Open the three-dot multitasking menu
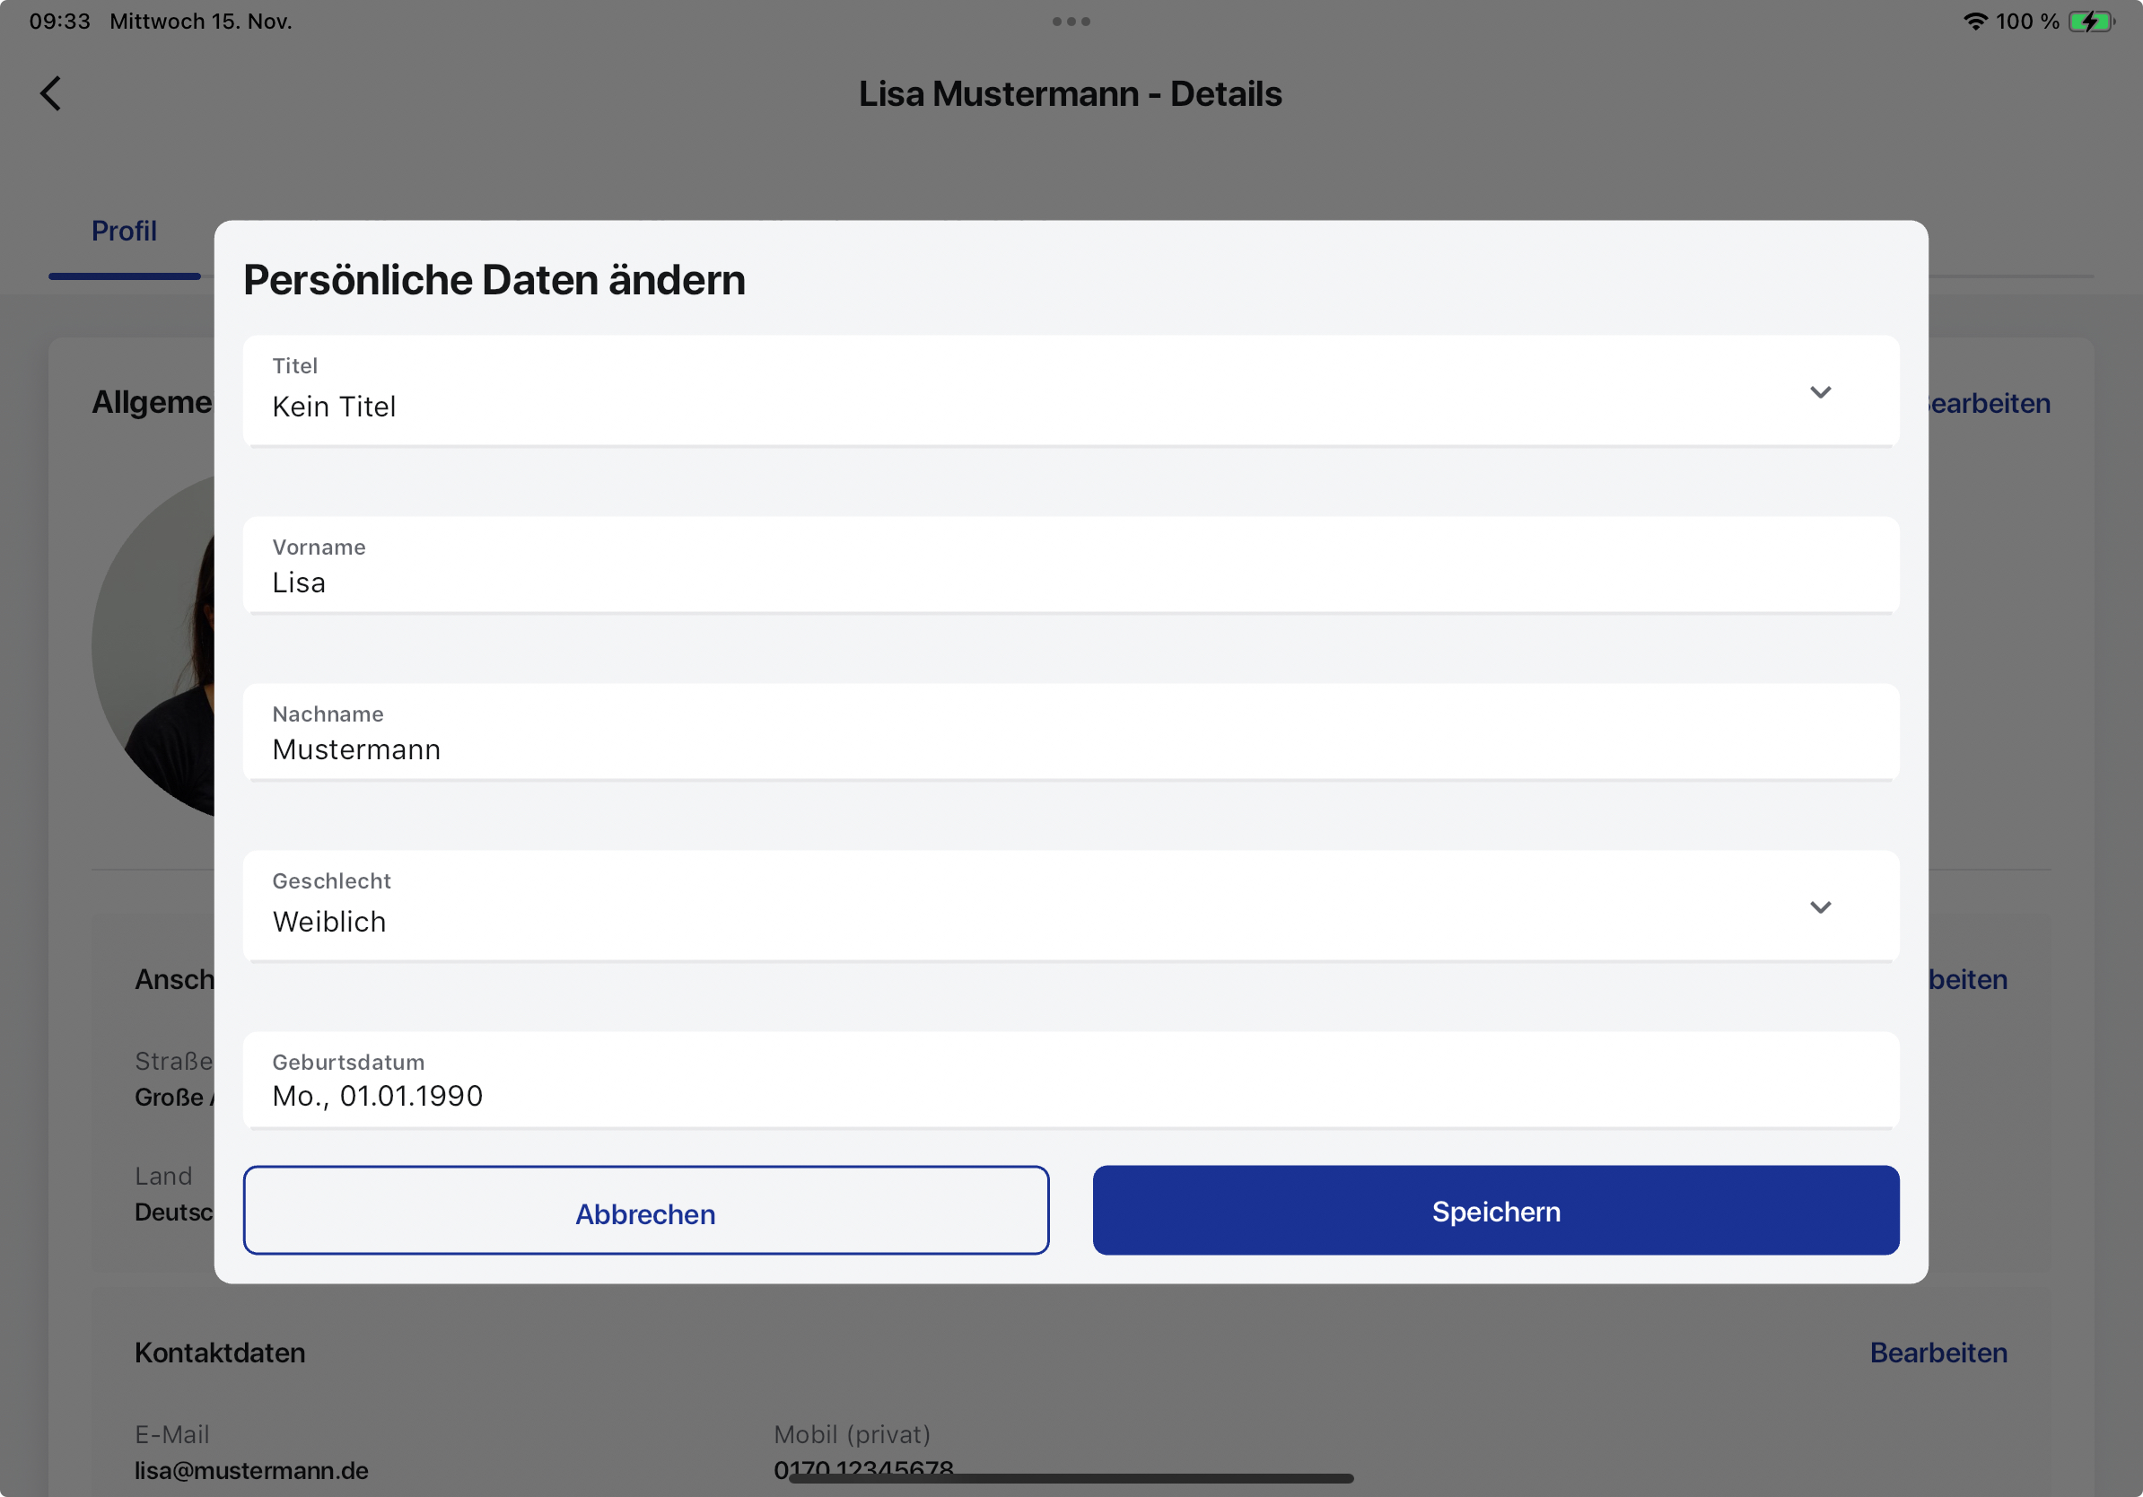Image resolution: width=2143 pixels, height=1497 pixels. [1071, 22]
